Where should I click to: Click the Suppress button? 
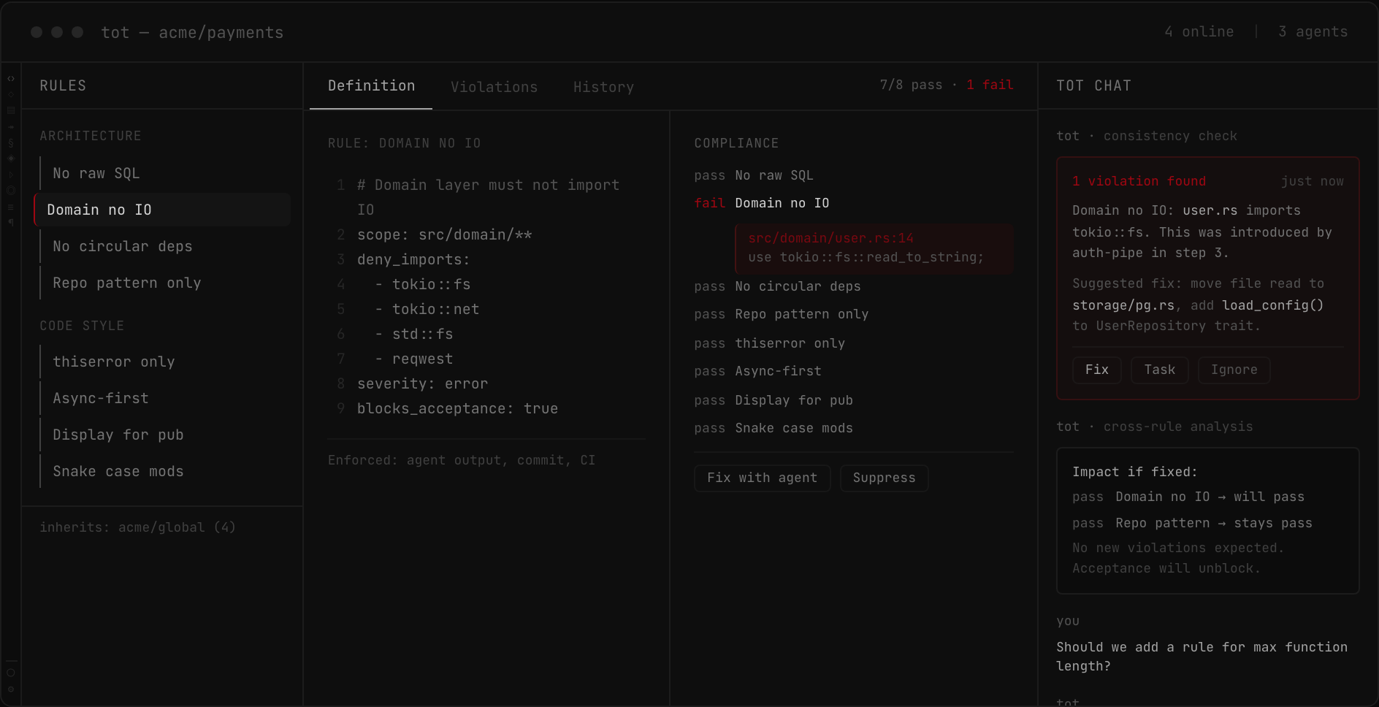click(x=884, y=478)
